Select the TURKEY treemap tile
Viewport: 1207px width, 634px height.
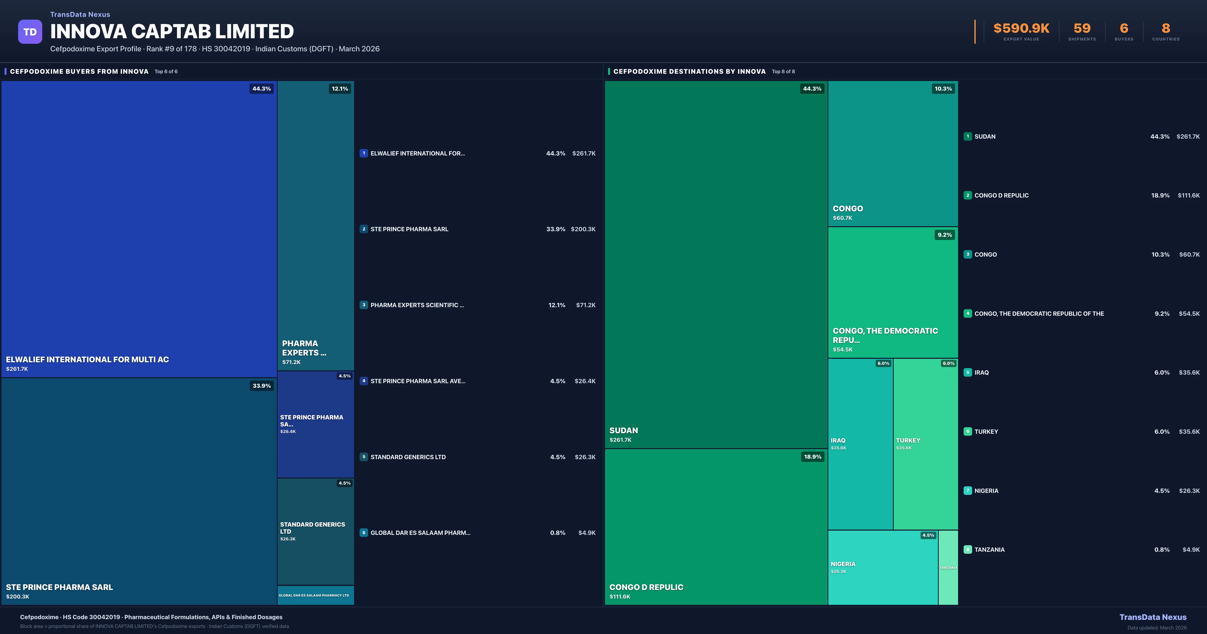[x=925, y=444]
